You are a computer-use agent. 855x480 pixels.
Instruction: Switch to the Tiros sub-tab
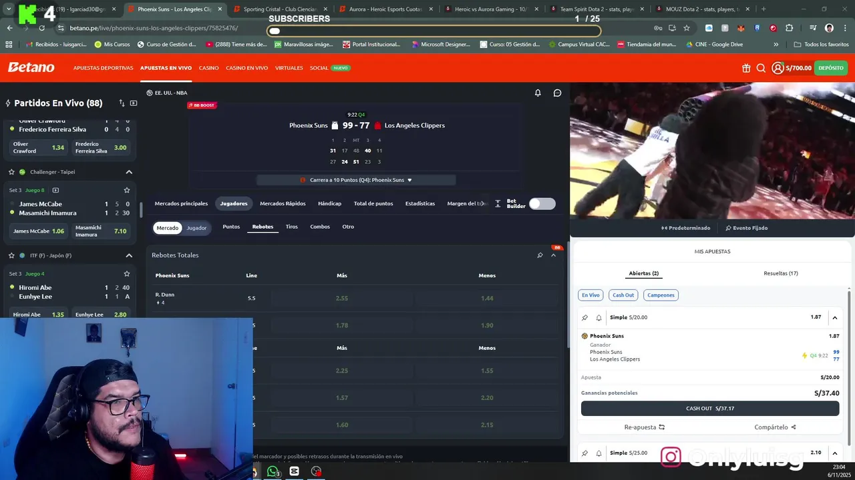pyautogui.click(x=292, y=227)
